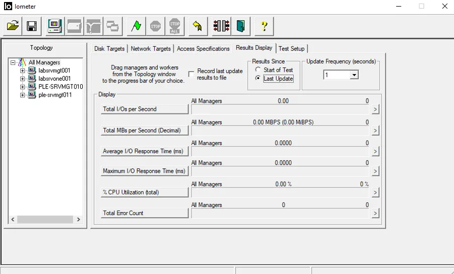The height and width of the screenshot is (274, 454).
Task: Exit Iometer via door icon
Action: click(241, 26)
